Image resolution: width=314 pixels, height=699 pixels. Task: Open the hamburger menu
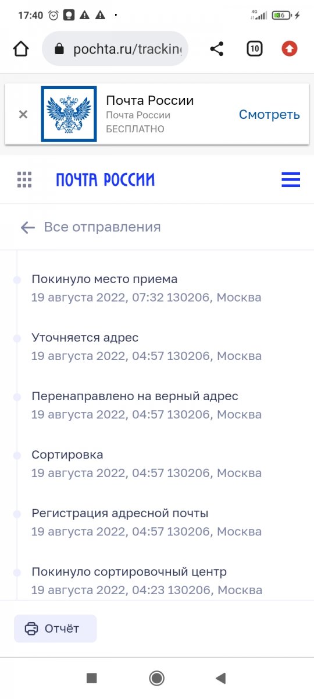pos(291,179)
